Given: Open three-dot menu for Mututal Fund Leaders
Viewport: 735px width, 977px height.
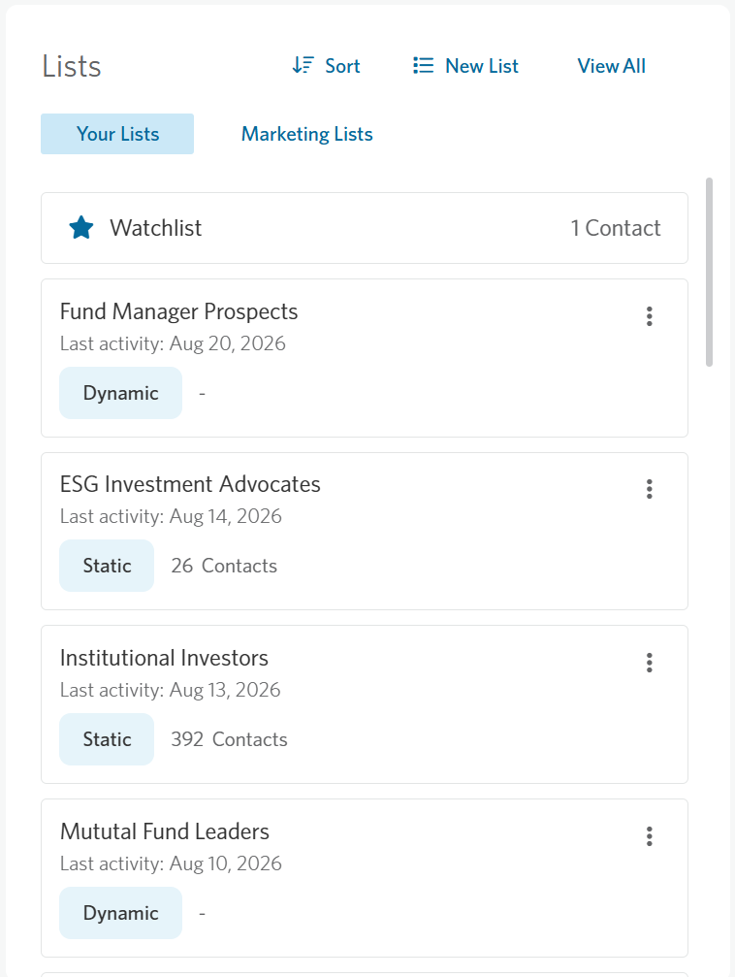Looking at the screenshot, I should [x=649, y=836].
